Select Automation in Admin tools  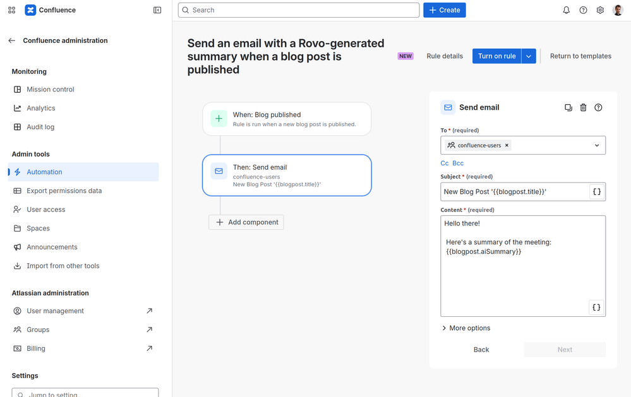pos(83,172)
